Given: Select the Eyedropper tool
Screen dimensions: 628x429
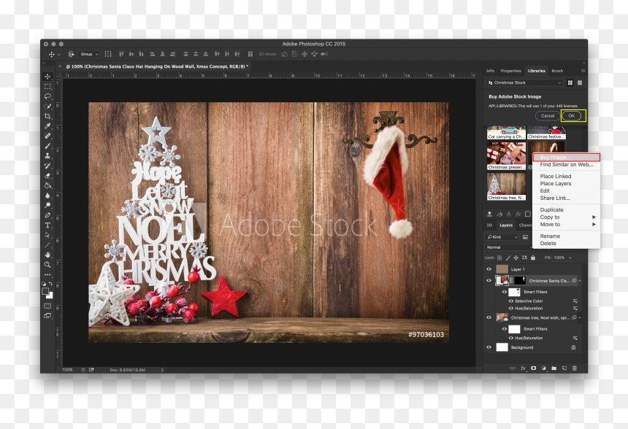Looking at the screenshot, I should click(47, 126).
